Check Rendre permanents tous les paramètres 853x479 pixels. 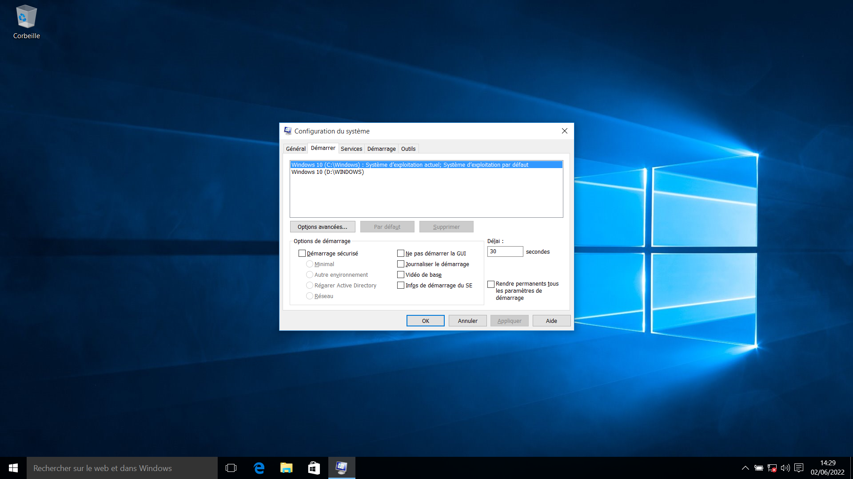pyautogui.click(x=491, y=284)
